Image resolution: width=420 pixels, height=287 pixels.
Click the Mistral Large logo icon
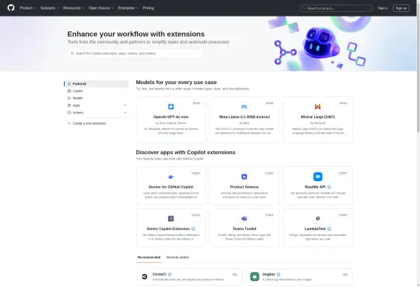(318, 107)
